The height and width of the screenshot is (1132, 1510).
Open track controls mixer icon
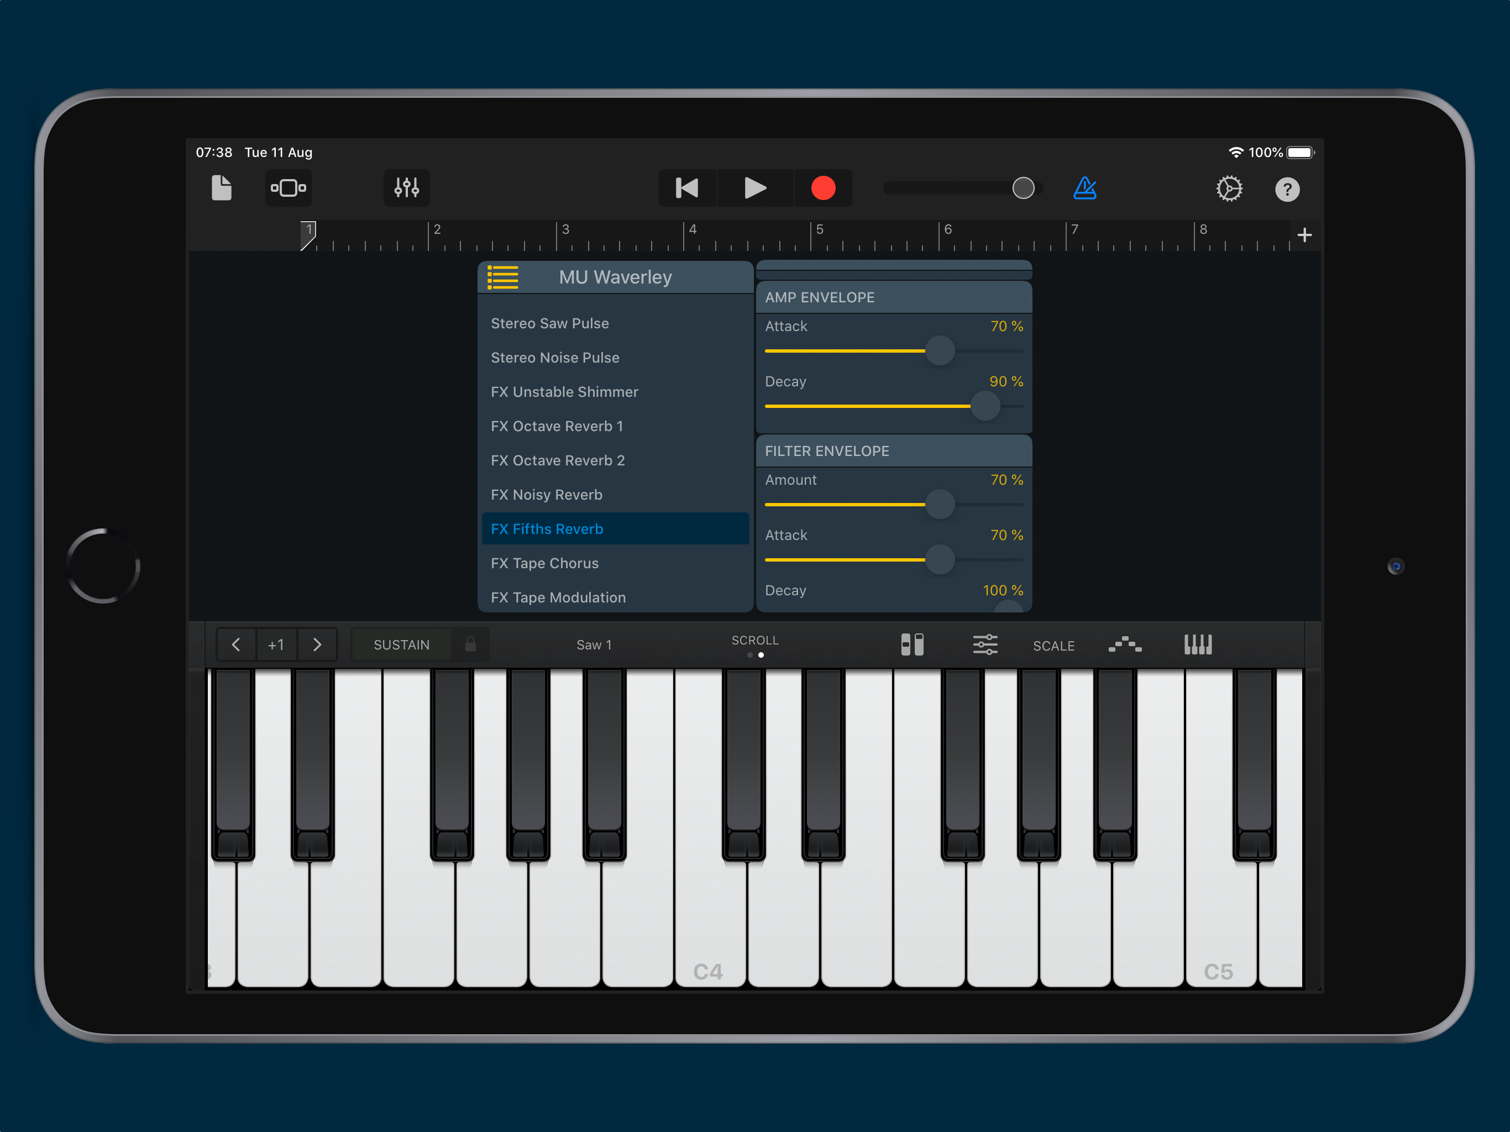coord(406,188)
